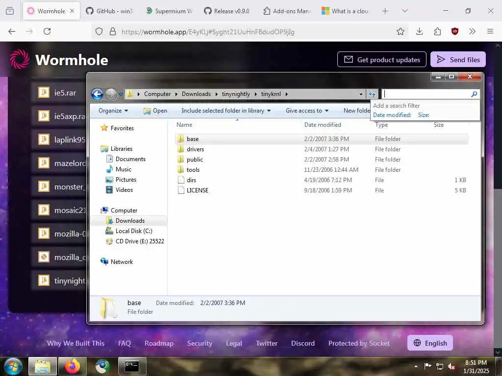Open the Give access to dropdown
Screen dimensions: 502x376
tap(307, 111)
